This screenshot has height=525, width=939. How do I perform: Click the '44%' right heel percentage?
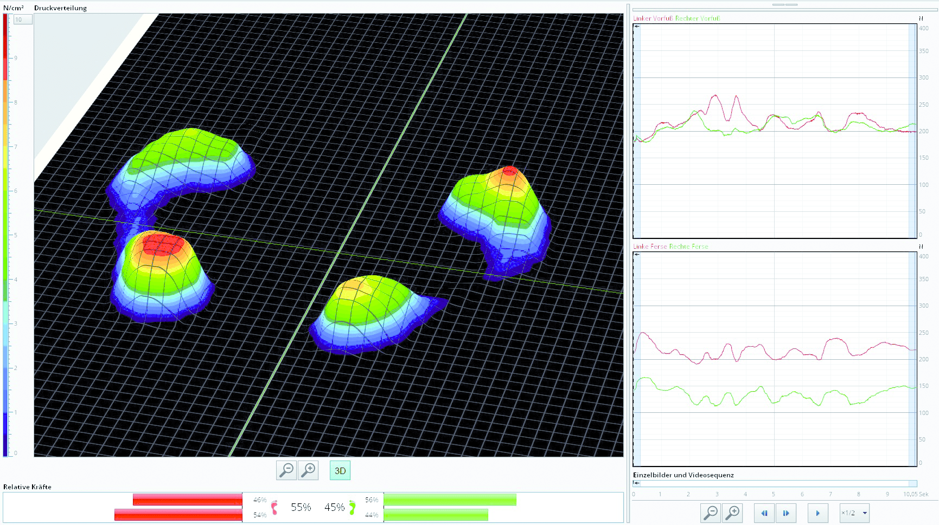pyautogui.click(x=372, y=515)
